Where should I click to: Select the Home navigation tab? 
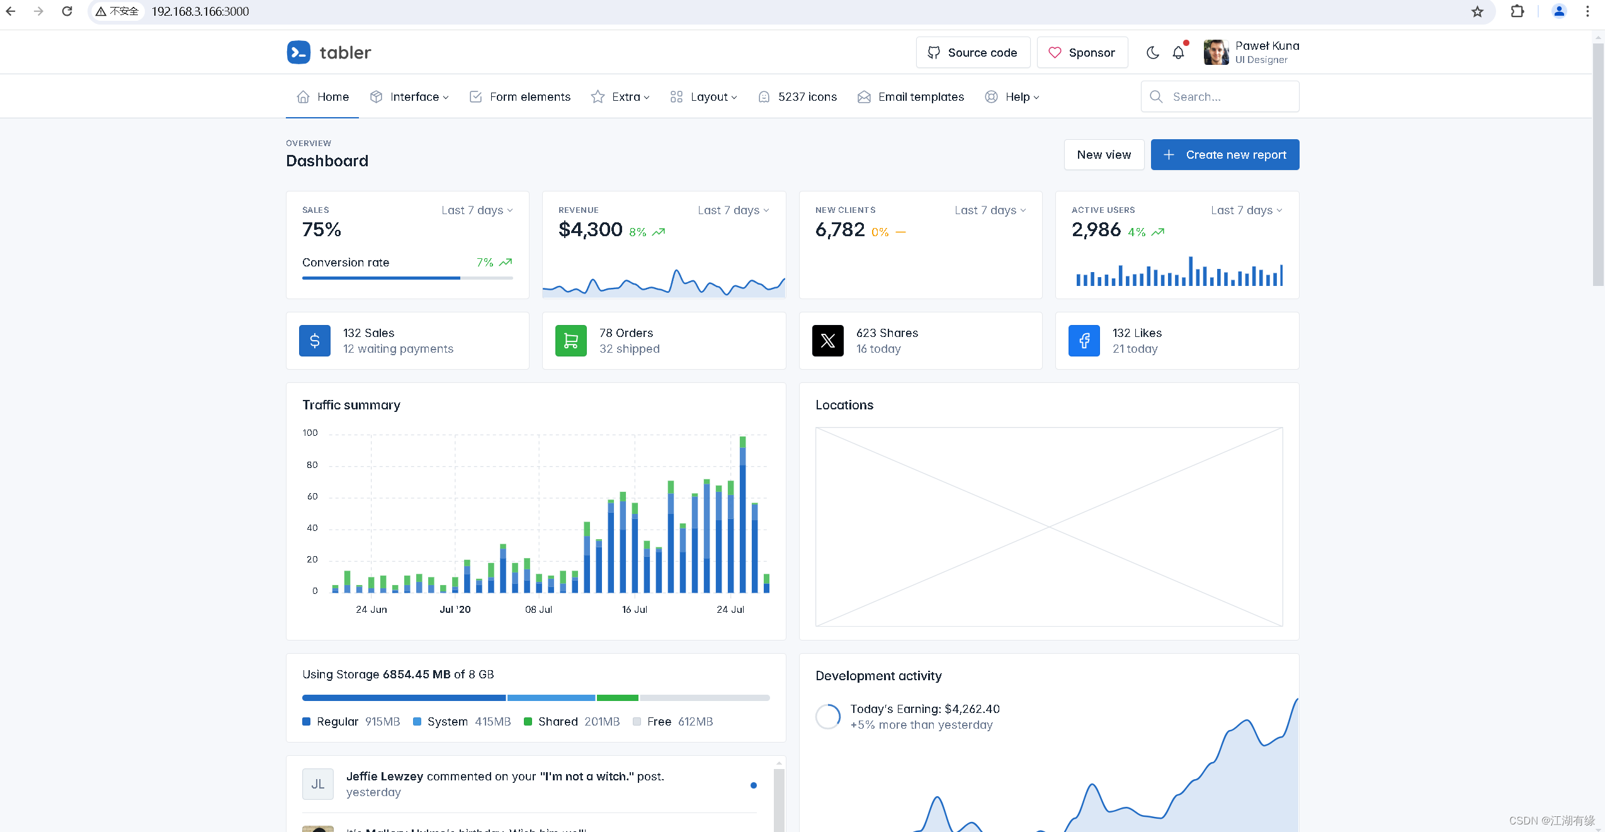point(322,96)
